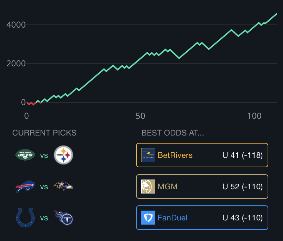Click the Indianapolis Colts horseshoe logo

pos(25,218)
